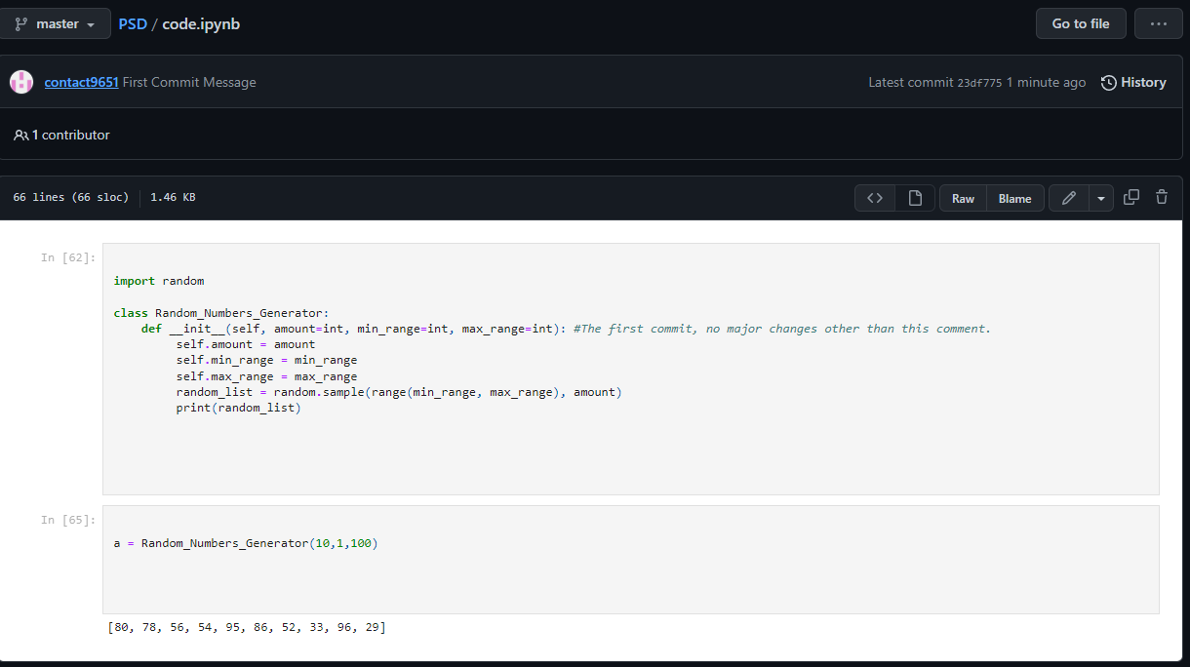This screenshot has height=667, width=1190.
Task: Open the three-dot more options menu
Action: (x=1159, y=23)
